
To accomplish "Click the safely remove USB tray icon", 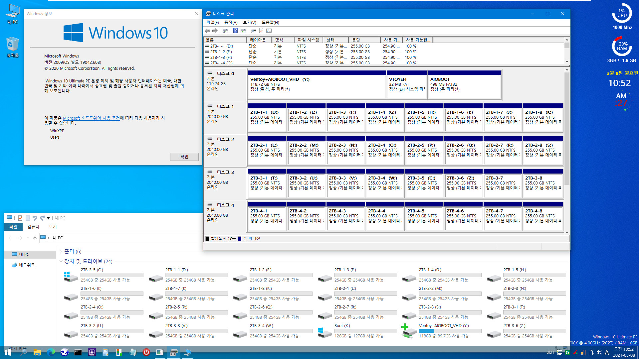I will [x=591, y=352].
